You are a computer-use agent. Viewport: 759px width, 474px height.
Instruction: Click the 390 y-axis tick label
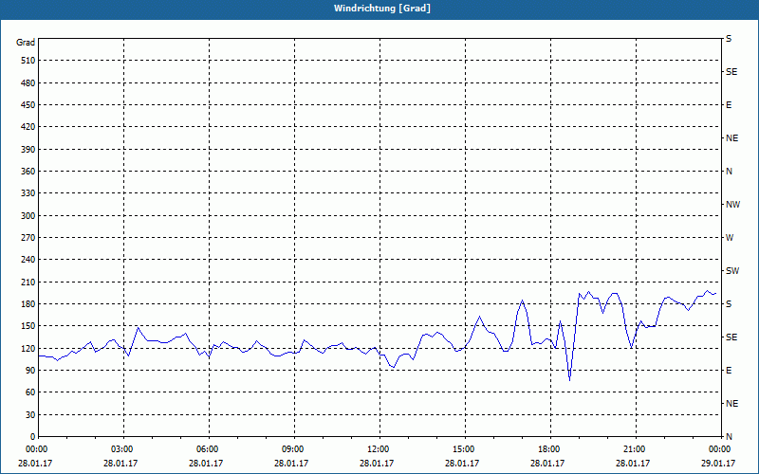tap(28, 150)
